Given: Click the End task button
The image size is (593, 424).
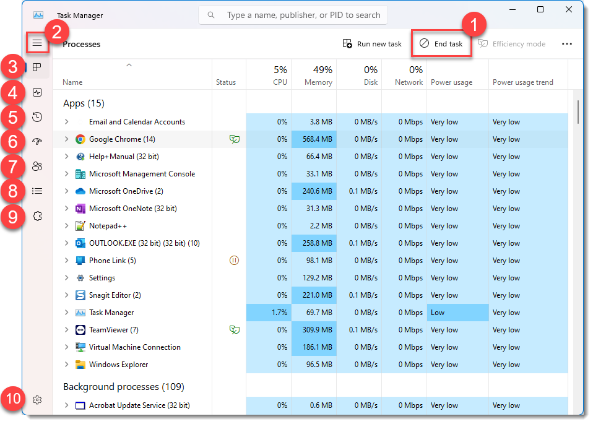Looking at the screenshot, I should coord(441,43).
